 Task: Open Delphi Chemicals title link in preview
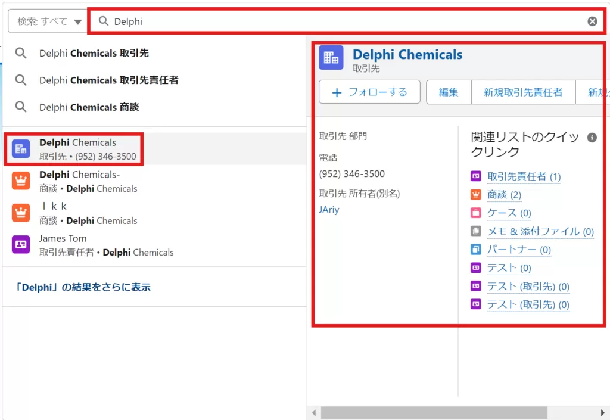point(407,54)
